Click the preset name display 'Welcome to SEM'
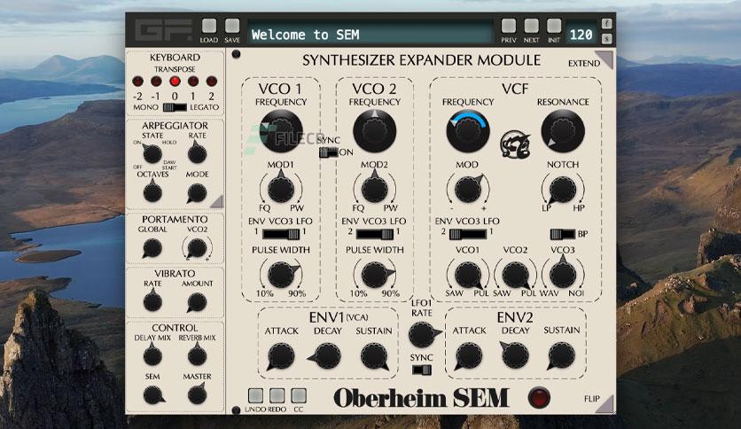This screenshot has height=429, width=741. tap(370, 34)
